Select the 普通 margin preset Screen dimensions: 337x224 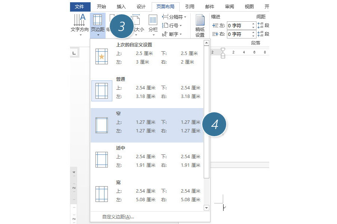pos(147,90)
